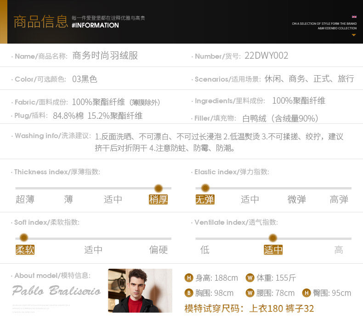Click the waist W icon beside 腰围

point(250,293)
